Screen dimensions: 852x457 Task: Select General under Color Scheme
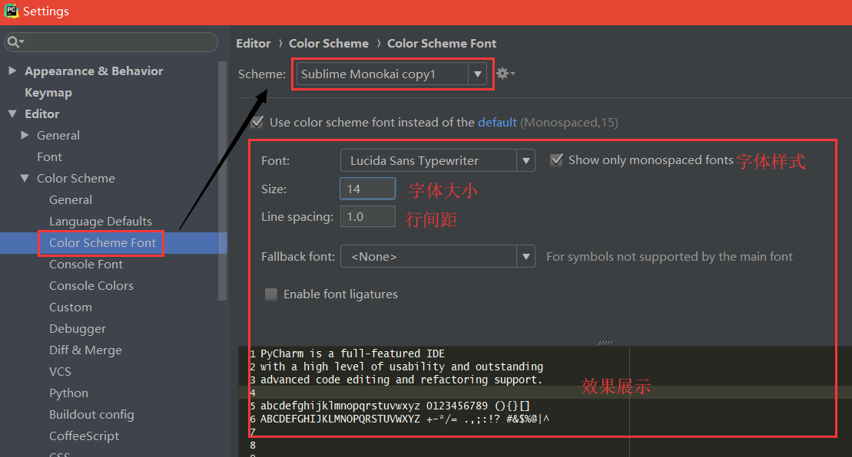click(71, 200)
